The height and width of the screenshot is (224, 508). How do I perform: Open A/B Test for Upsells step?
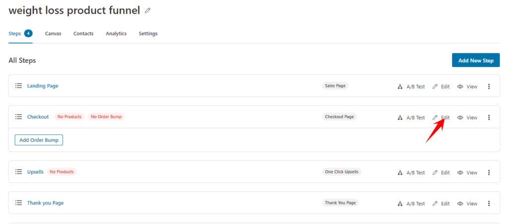(411, 173)
